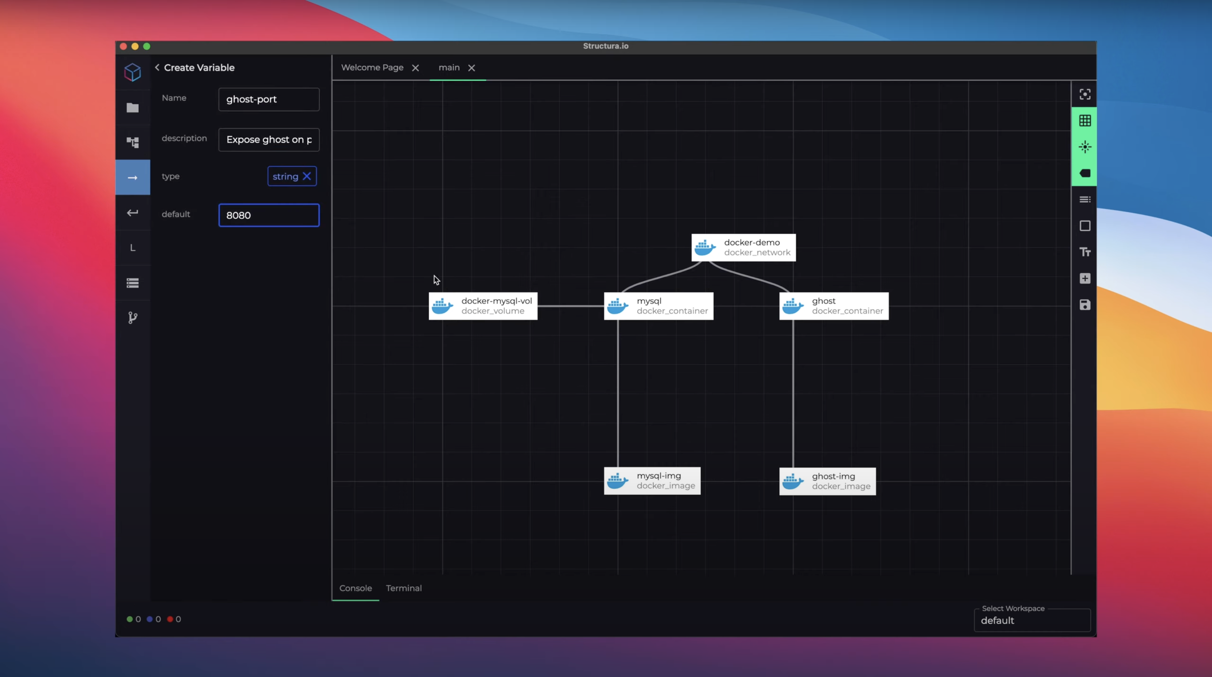Expand the Select Workspace dropdown showing default

click(1032, 620)
